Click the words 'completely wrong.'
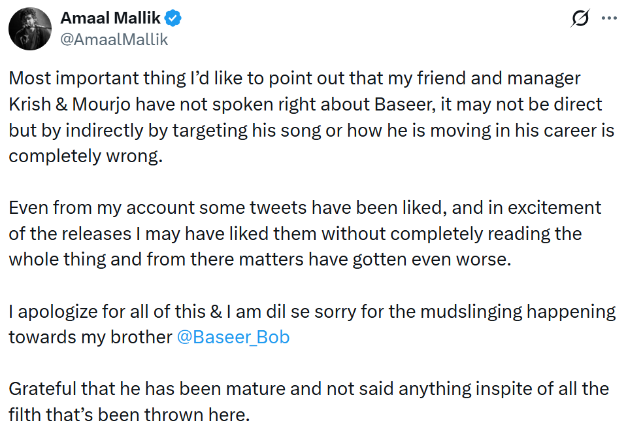The image size is (626, 427). point(85,158)
